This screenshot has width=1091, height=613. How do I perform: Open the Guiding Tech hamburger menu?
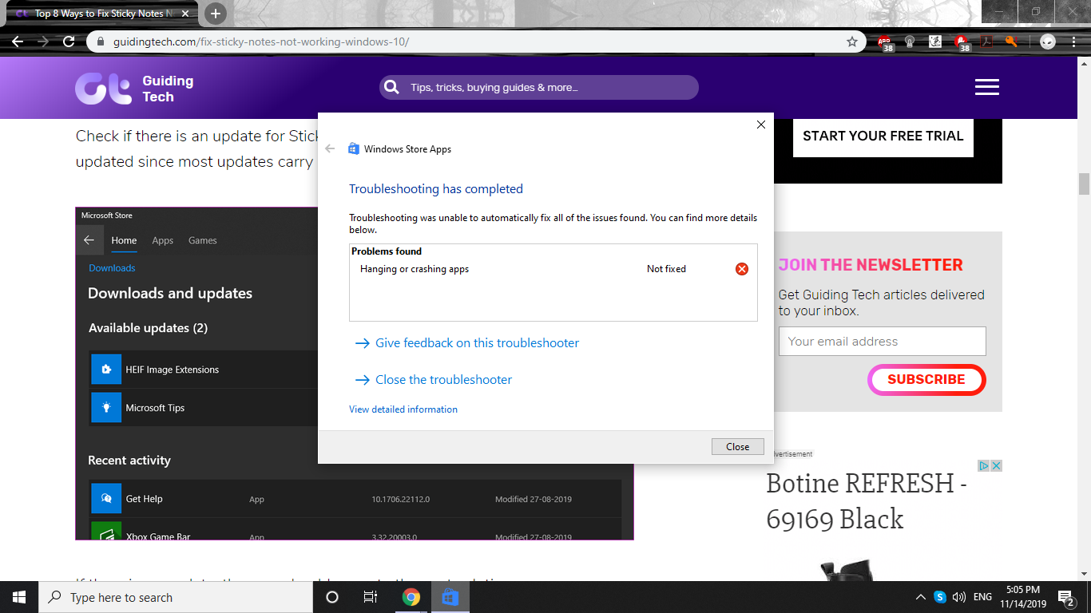[x=987, y=87]
